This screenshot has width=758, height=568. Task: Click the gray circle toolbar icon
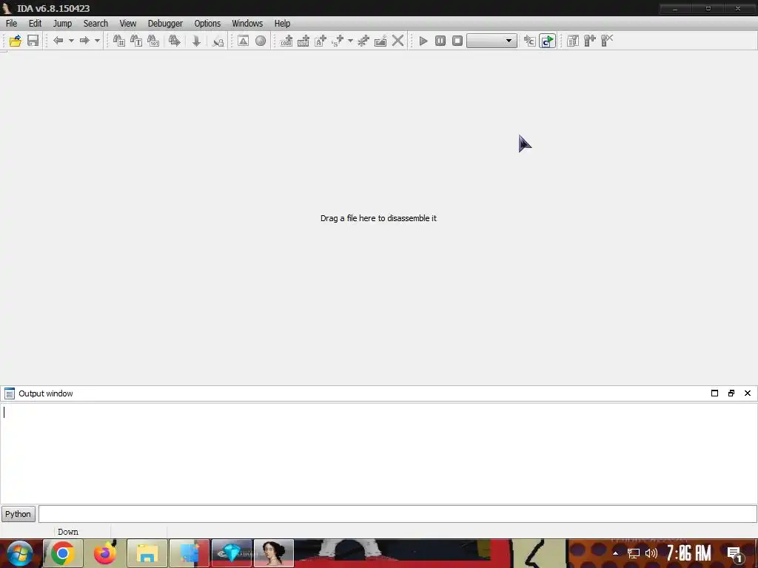pyautogui.click(x=261, y=41)
